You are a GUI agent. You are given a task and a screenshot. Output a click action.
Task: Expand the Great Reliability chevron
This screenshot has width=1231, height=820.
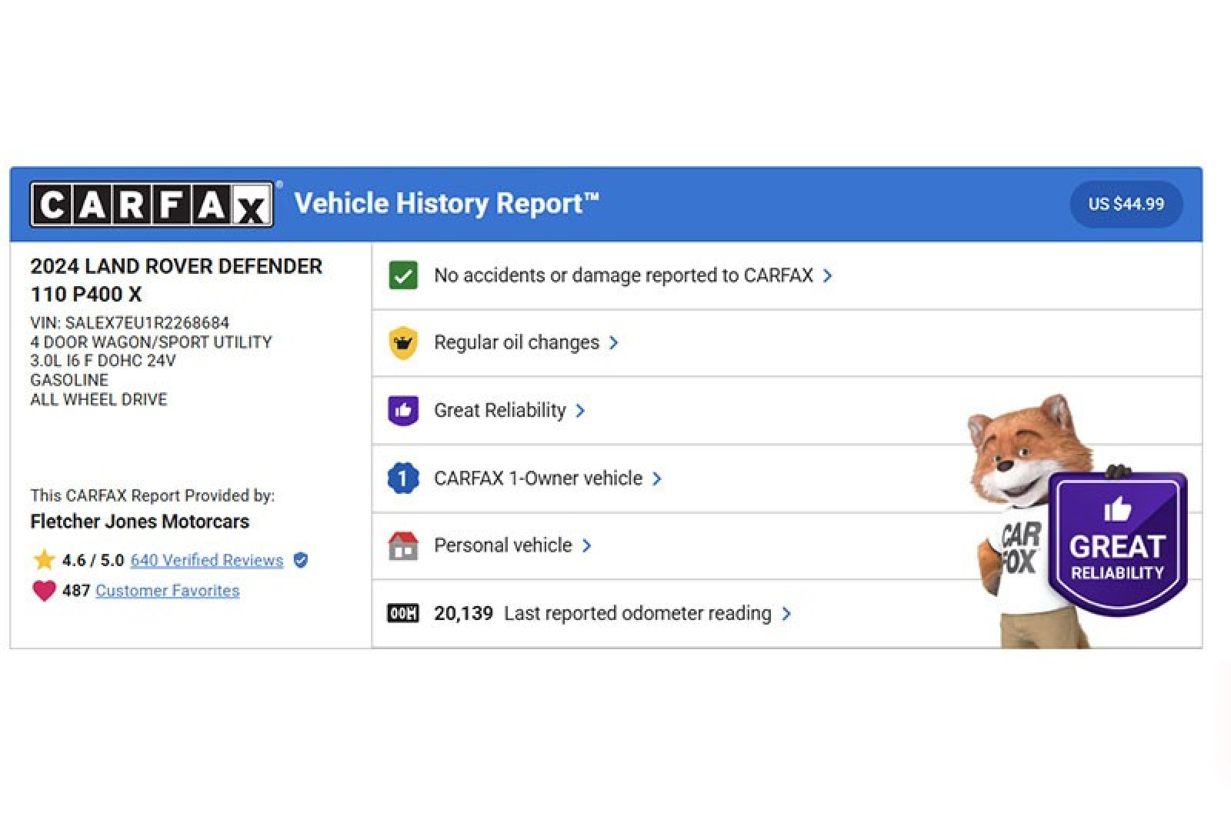(580, 411)
